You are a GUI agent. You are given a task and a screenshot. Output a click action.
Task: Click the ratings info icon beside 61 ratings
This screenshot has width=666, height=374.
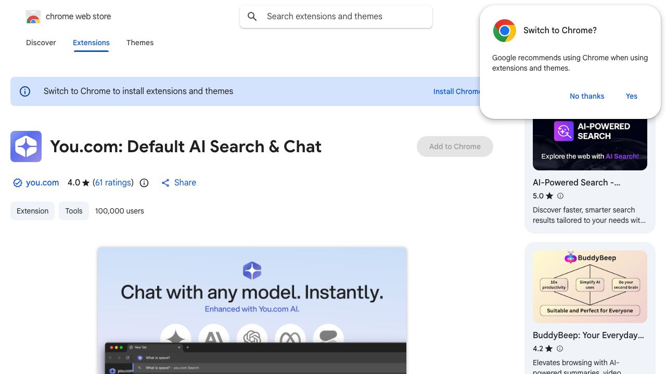pos(144,183)
